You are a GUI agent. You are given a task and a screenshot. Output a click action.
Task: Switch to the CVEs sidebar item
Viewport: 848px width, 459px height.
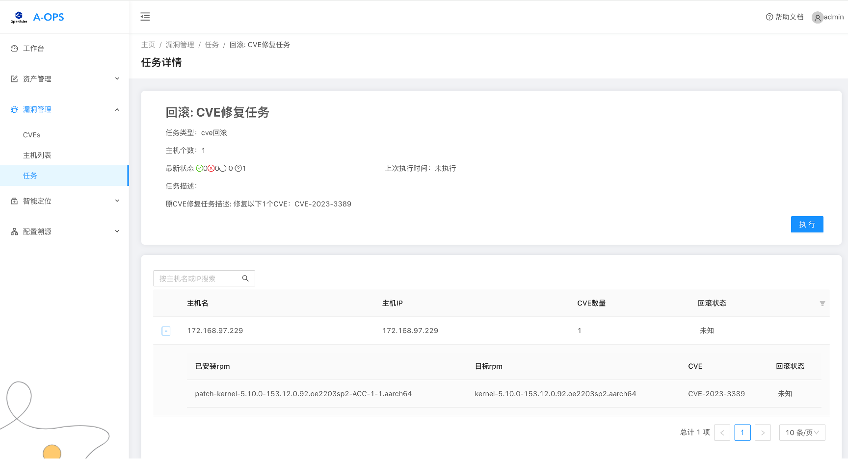[31, 135]
